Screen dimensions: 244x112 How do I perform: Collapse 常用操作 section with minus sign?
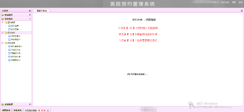tap(30, 19)
